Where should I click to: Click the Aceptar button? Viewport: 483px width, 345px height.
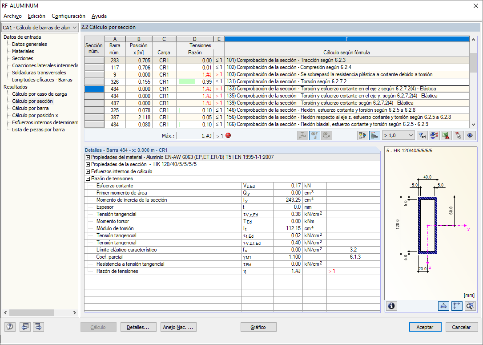[x=425, y=327]
